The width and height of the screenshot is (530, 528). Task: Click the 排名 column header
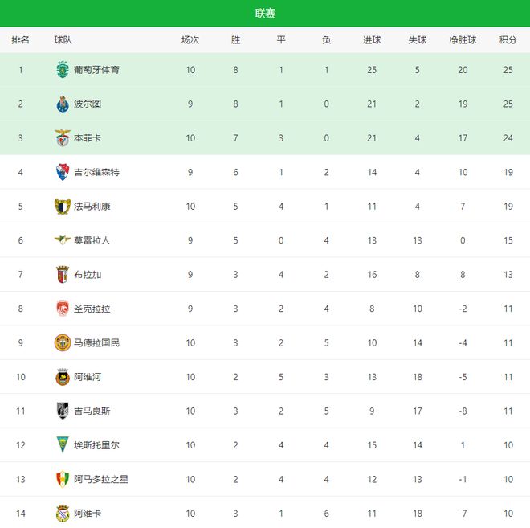coord(21,40)
